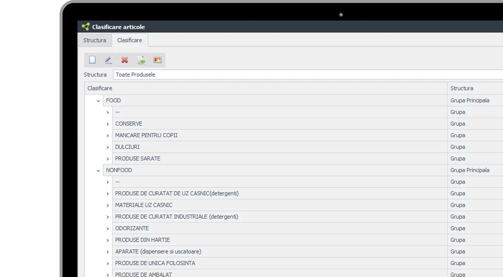Click the Structura column header
This screenshot has width=503, height=277.
click(475, 88)
